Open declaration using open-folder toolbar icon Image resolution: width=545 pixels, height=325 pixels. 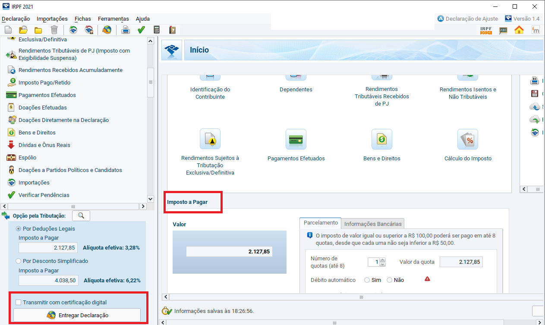click(23, 30)
